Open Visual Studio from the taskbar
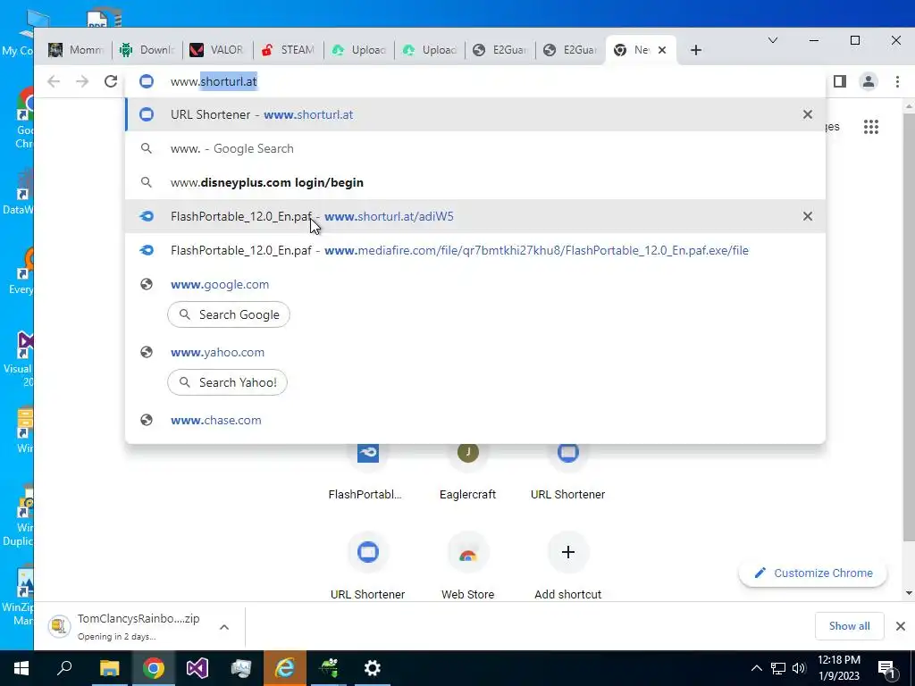 pyautogui.click(x=197, y=668)
